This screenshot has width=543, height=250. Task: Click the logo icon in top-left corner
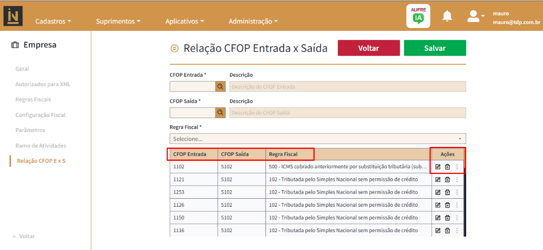click(x=13, y=16)
